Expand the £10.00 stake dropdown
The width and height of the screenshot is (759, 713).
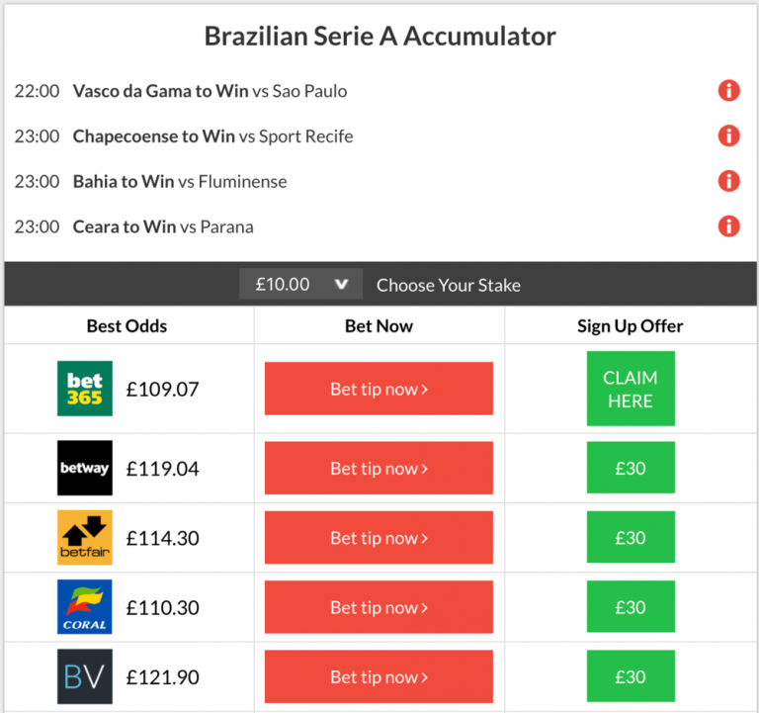(300, 284)
